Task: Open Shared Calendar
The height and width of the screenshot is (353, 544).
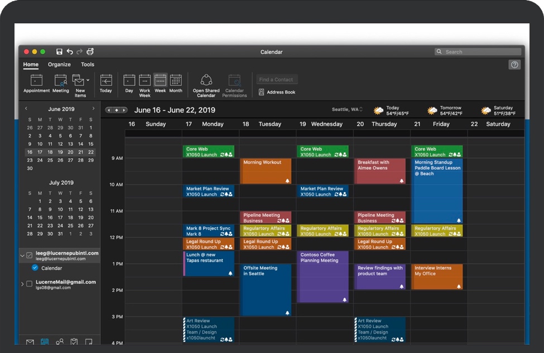Action: (x=206, y=81)
